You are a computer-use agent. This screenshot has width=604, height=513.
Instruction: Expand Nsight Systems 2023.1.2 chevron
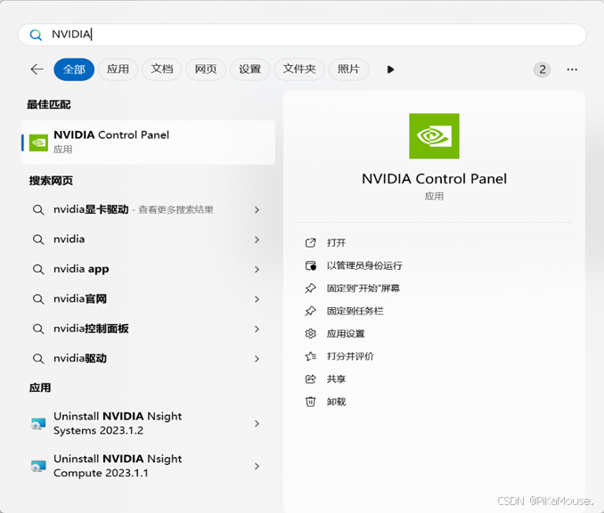click(257, 424)
